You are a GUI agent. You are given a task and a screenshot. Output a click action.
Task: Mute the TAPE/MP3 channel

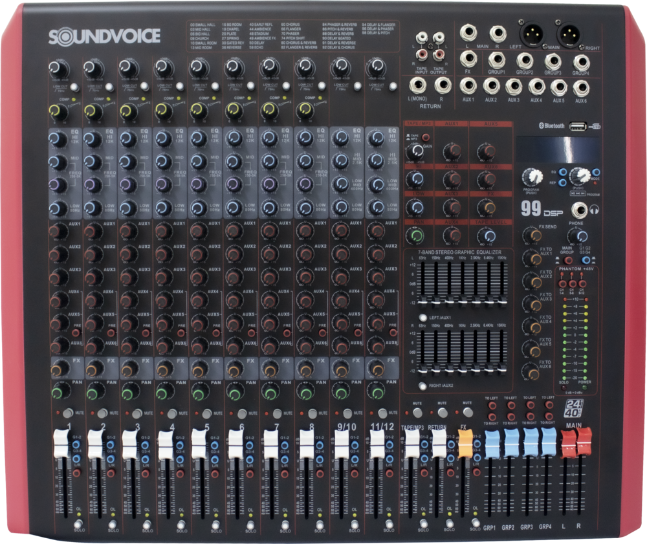417,412
